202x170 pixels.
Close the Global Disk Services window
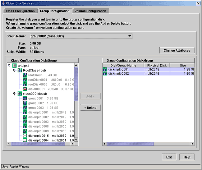[x=198, y=3]
